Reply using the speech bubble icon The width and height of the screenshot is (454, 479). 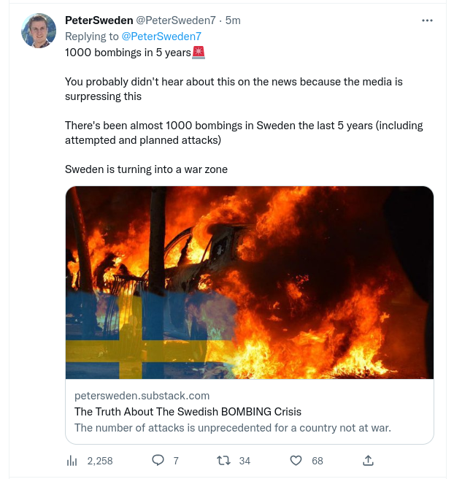pyautogui.click(x=157, y=461)
